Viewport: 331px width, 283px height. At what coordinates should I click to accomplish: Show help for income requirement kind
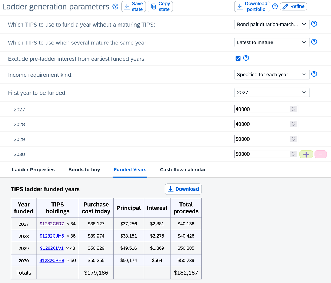(x=314, y=74)
